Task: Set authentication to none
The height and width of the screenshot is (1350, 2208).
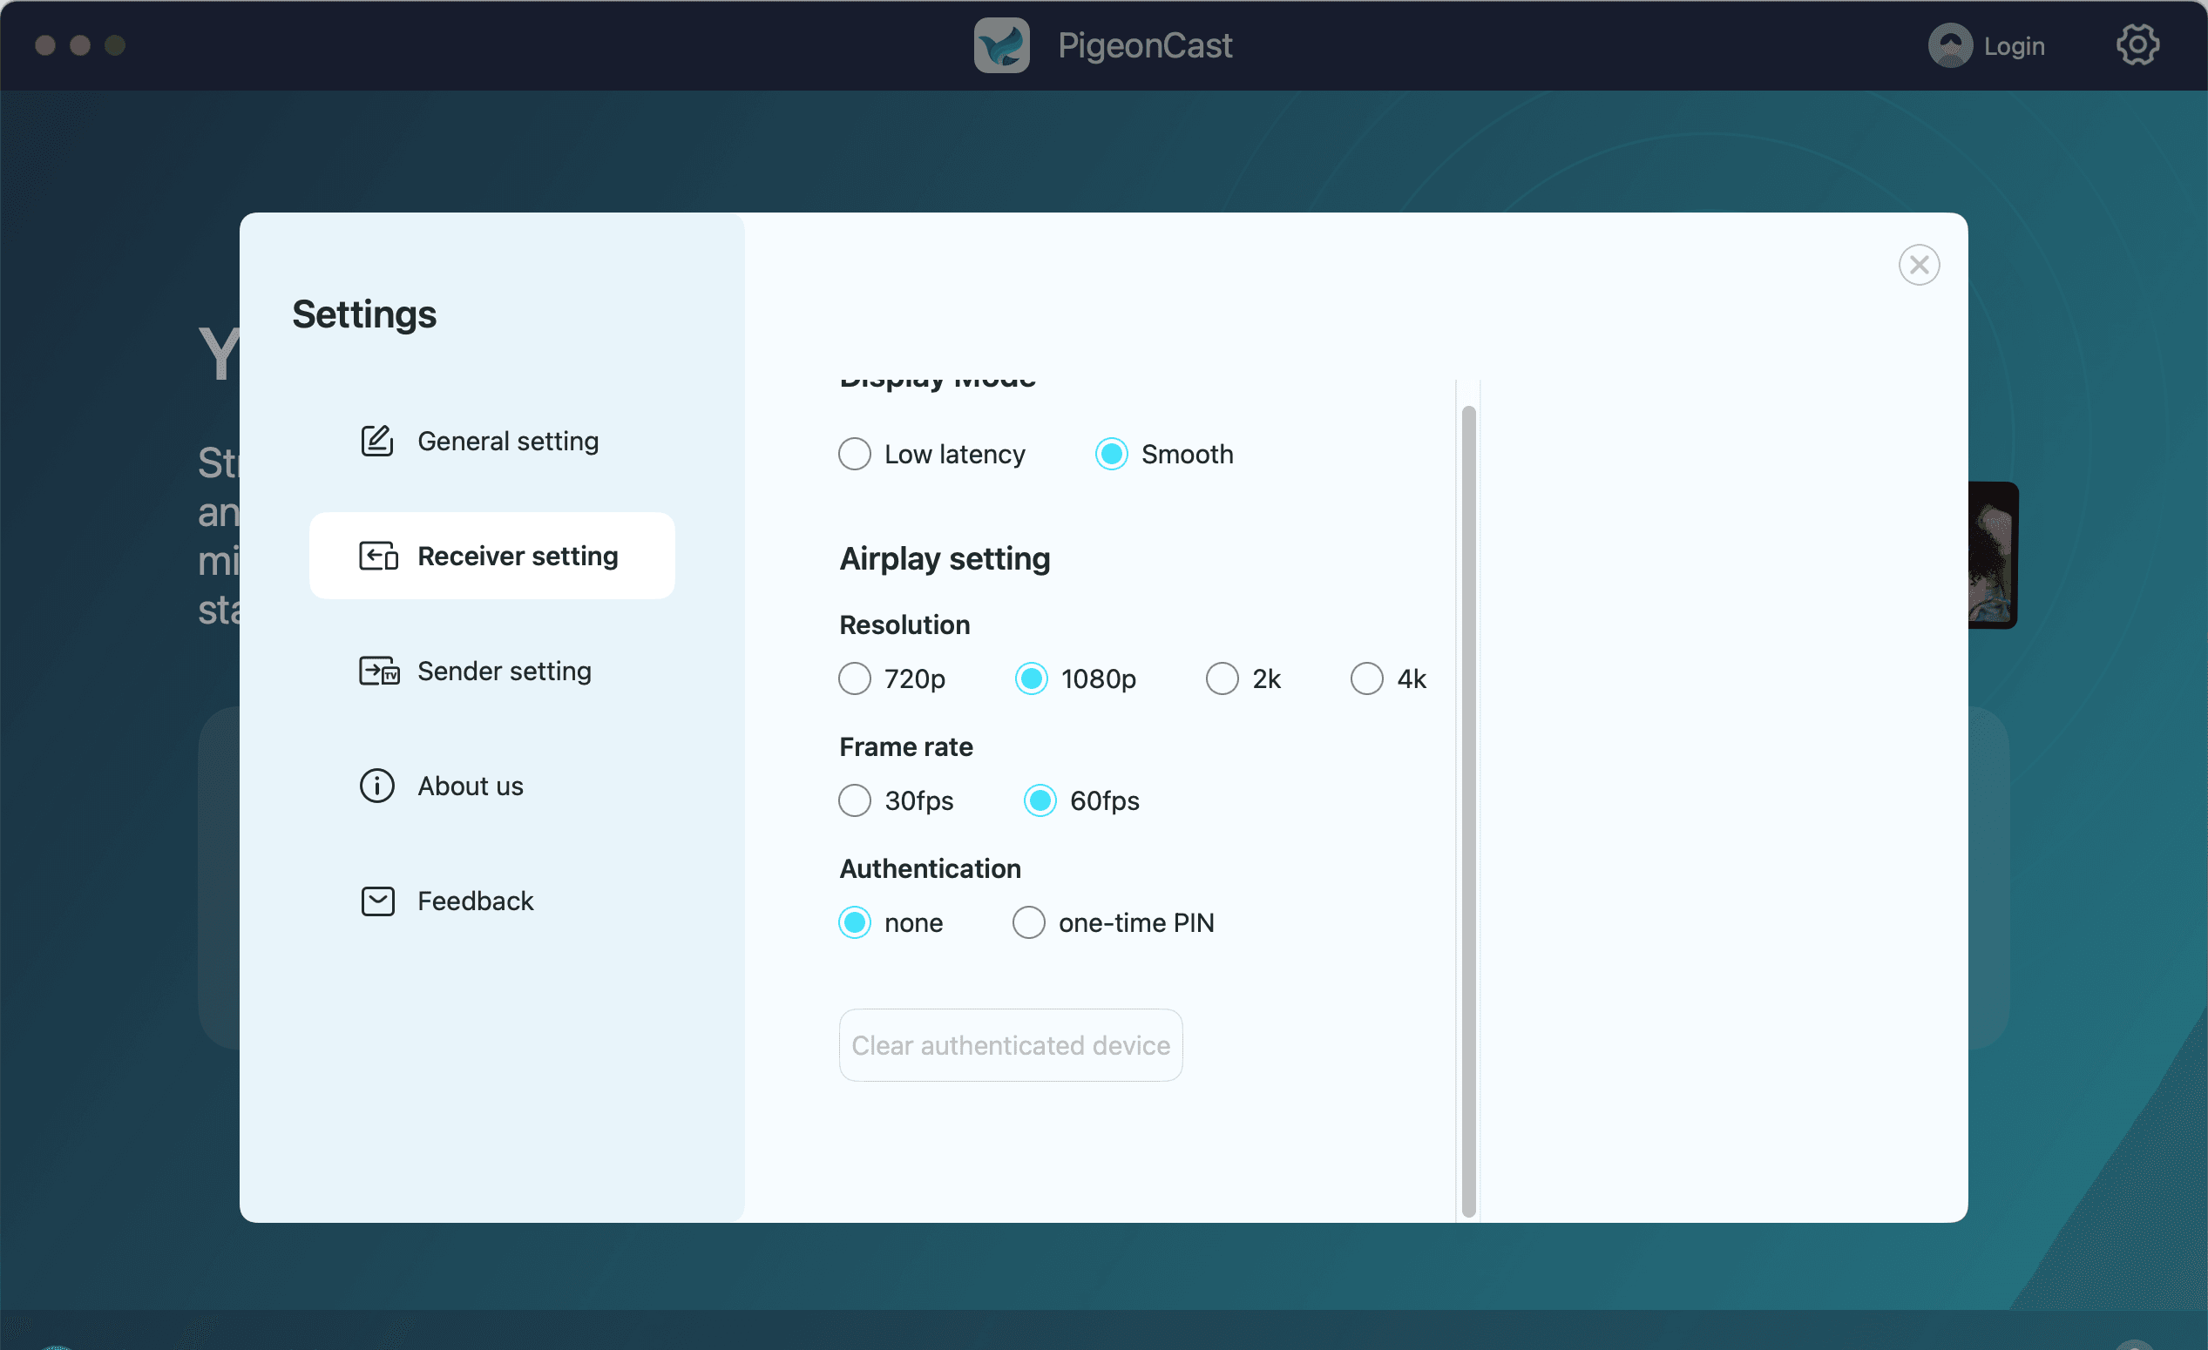Action: [854, 921]
